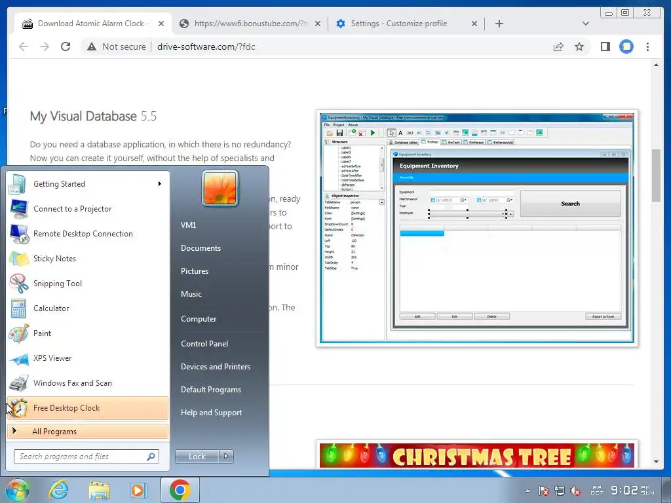Open Computer from Start menu
This screenshot has height=503, width=671.
pos(199,319)
